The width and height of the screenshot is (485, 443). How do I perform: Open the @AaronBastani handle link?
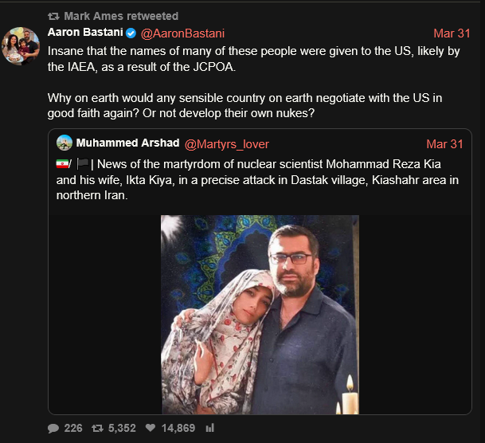pos(183,33)
